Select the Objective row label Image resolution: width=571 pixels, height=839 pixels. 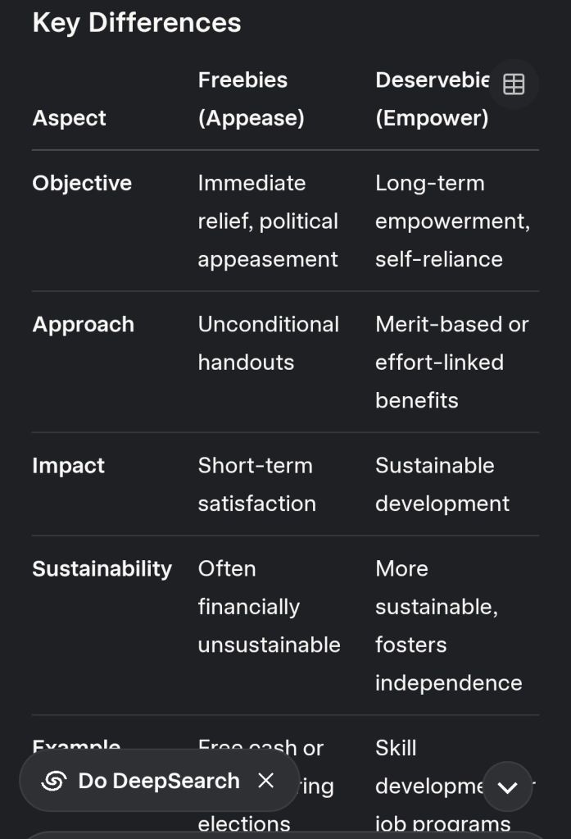click(82, 183)
